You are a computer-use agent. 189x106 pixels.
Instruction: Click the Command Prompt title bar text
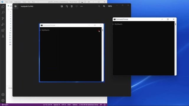tap(122, 19)
